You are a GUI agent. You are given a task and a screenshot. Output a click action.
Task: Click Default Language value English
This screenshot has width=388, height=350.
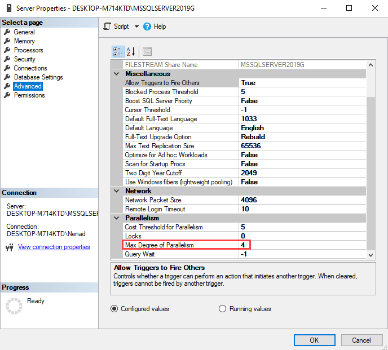302,128
